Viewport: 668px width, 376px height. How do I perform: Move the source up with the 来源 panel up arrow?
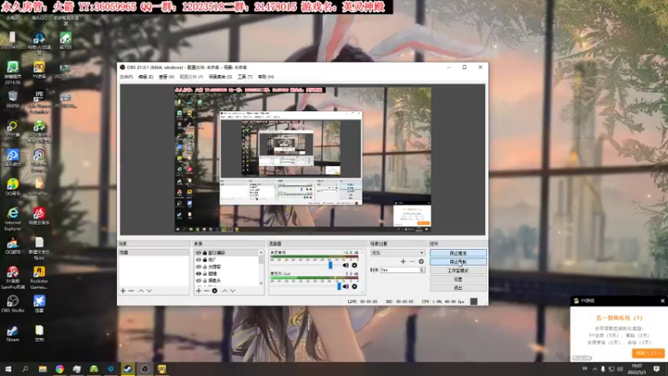[225, 291]
